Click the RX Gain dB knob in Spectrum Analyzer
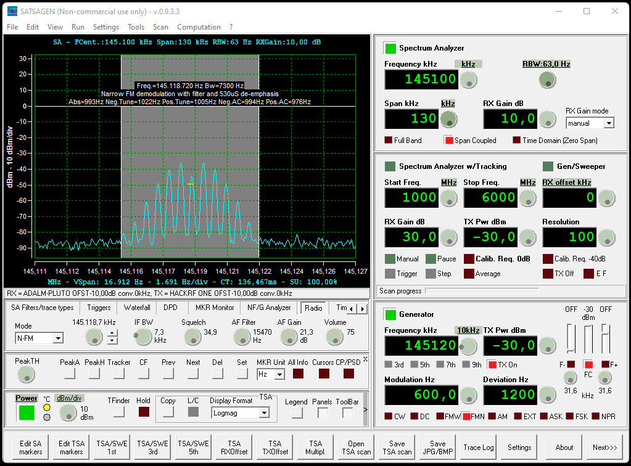 [547, 120]
